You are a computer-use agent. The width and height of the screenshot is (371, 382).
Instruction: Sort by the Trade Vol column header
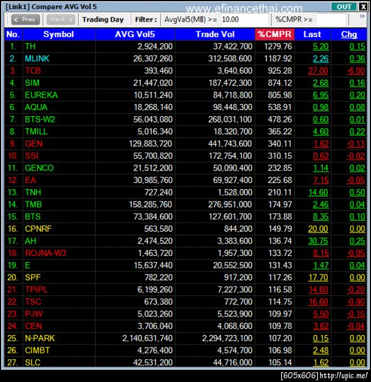(x=215, y=35)
